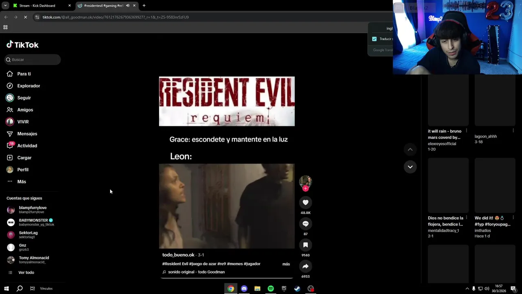Screen dimensions: 522x294
Task: View site information icon
Action: coord(37,17)
